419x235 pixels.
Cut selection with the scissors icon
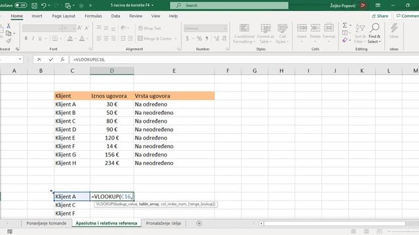coord(9,26)
